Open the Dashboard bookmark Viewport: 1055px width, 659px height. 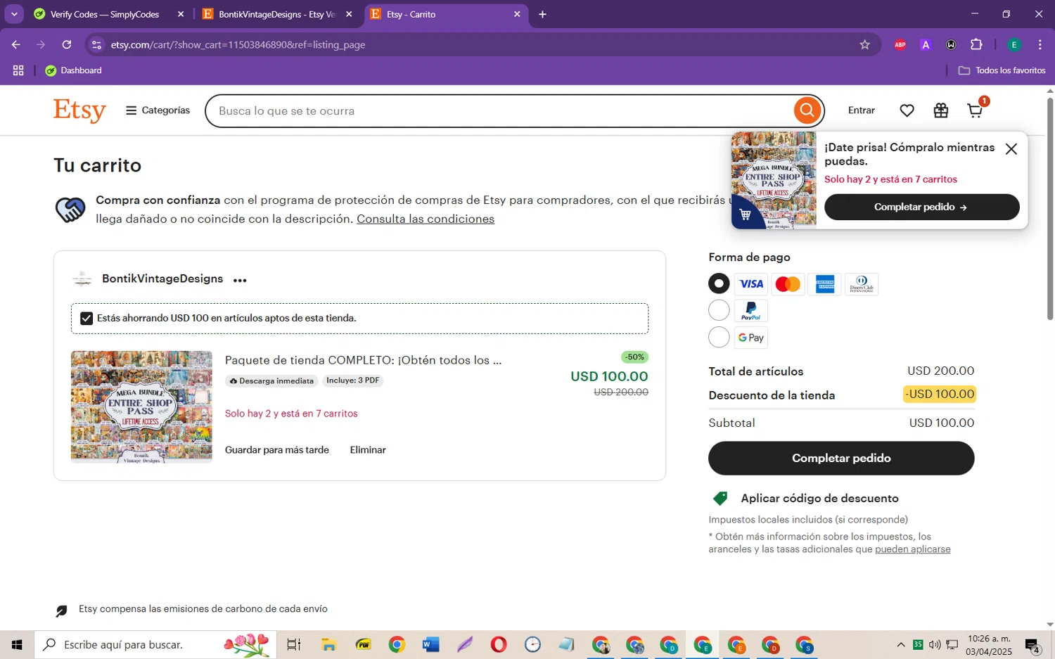[x=74, y=70]
